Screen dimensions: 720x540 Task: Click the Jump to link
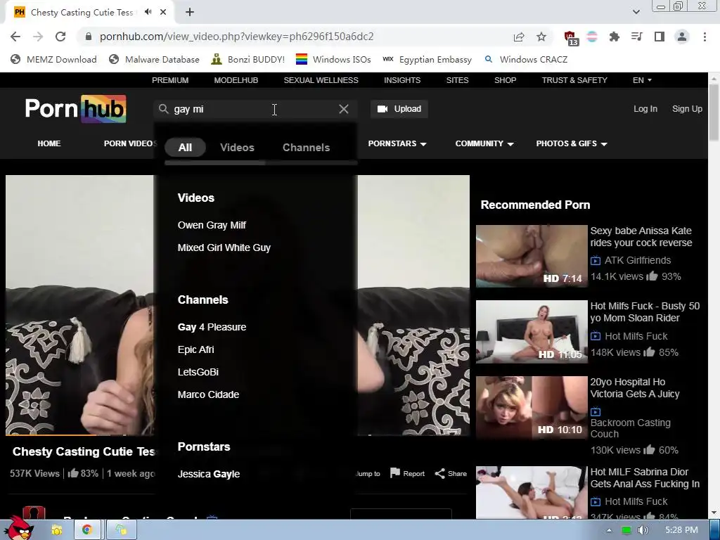368,473
